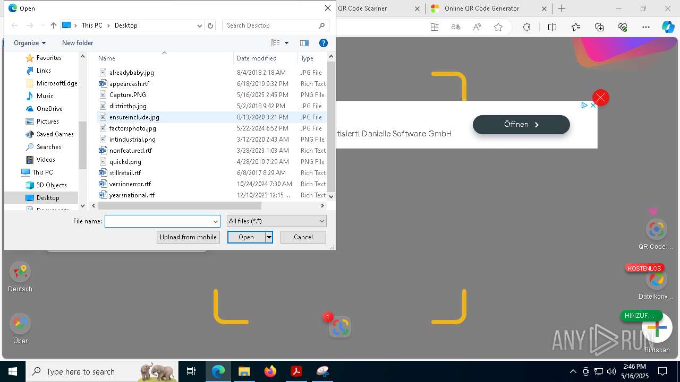
Task: Click the Windows Start button
Action: click(12, 371)
